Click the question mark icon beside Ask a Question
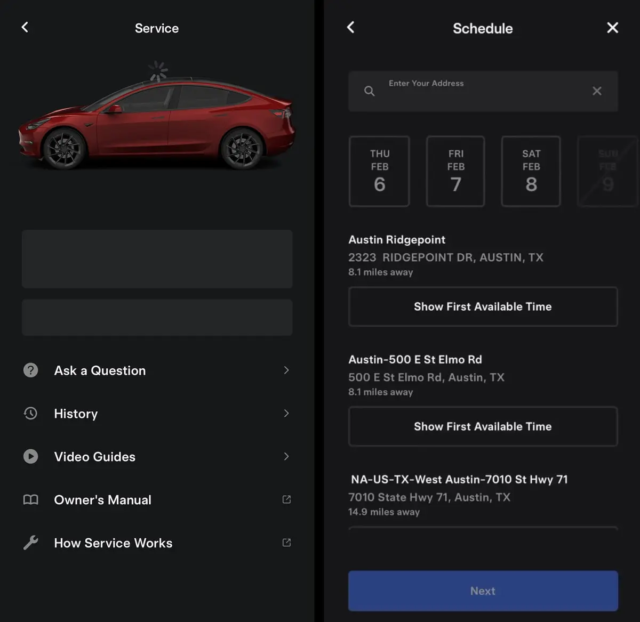 [x=31, y=370]
